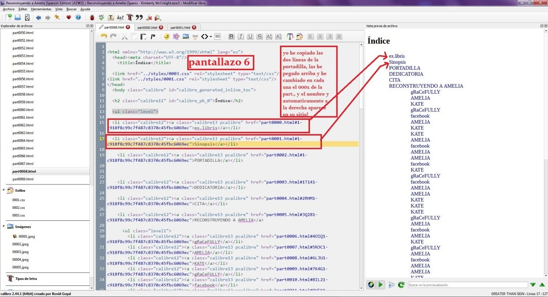Click the Sinopsis link in preview
Screen dimensions: 548x297
[397, 62]
